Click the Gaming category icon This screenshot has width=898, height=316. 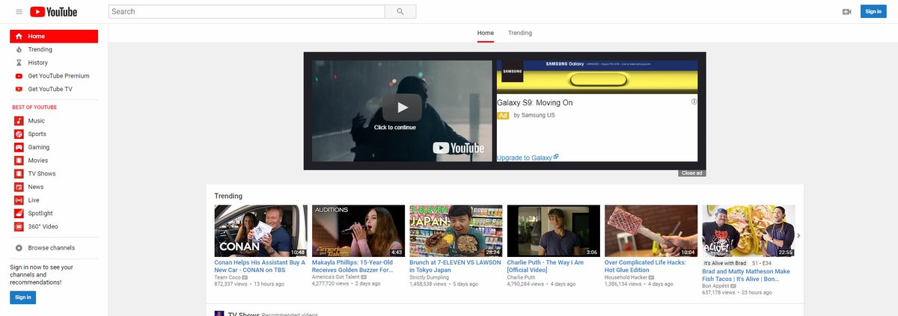click(19, 147)
